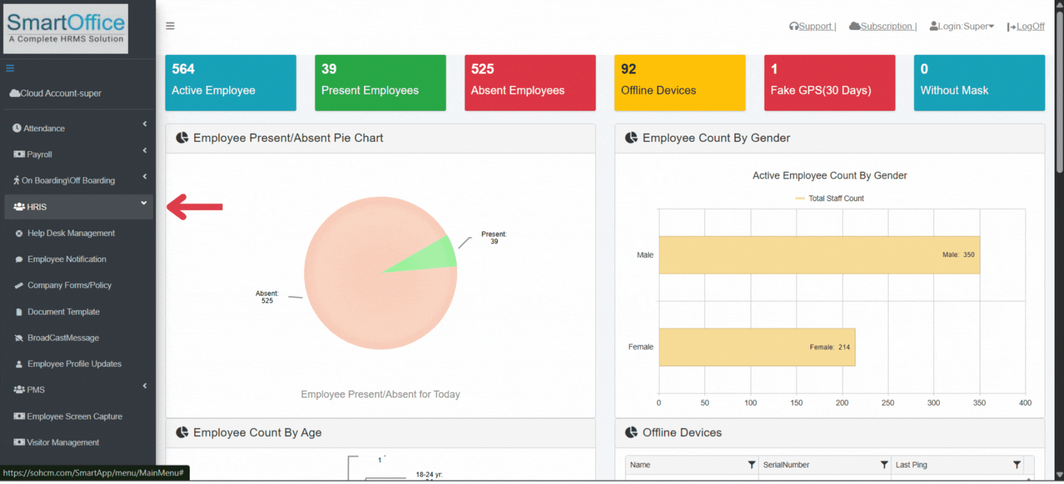Click the Last Ping column filter icon

1016,465
